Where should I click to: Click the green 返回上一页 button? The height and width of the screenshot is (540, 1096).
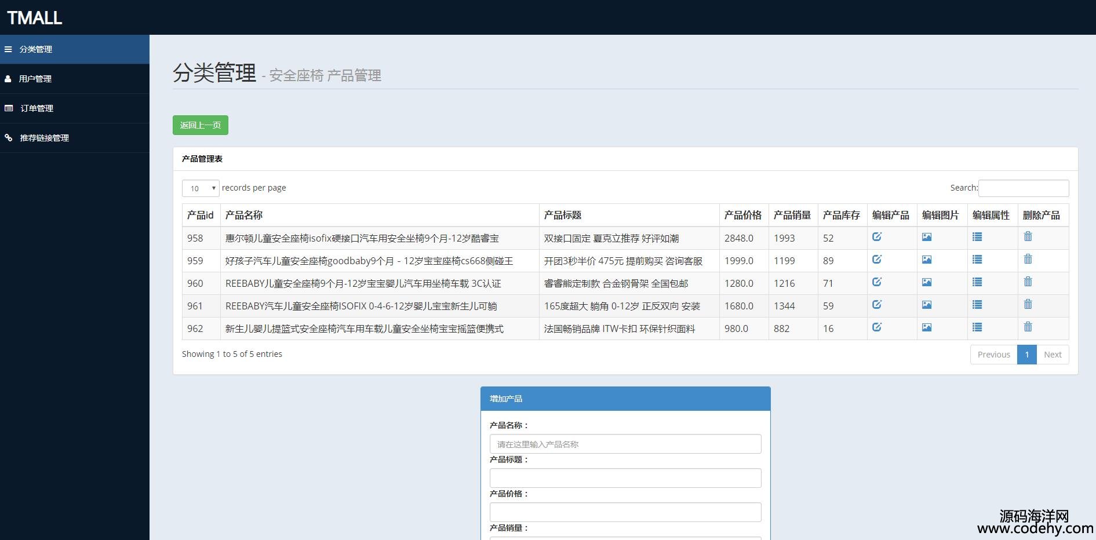coord(201,125)
